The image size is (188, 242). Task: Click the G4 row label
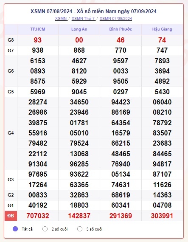(x=11, y=133)
